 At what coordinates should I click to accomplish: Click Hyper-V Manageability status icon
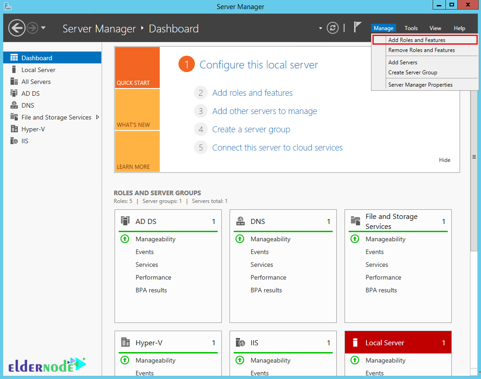[x=125, y=360]
